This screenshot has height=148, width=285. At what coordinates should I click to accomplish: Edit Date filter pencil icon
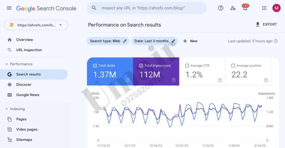pyautogui.click(x=173, y=41)
